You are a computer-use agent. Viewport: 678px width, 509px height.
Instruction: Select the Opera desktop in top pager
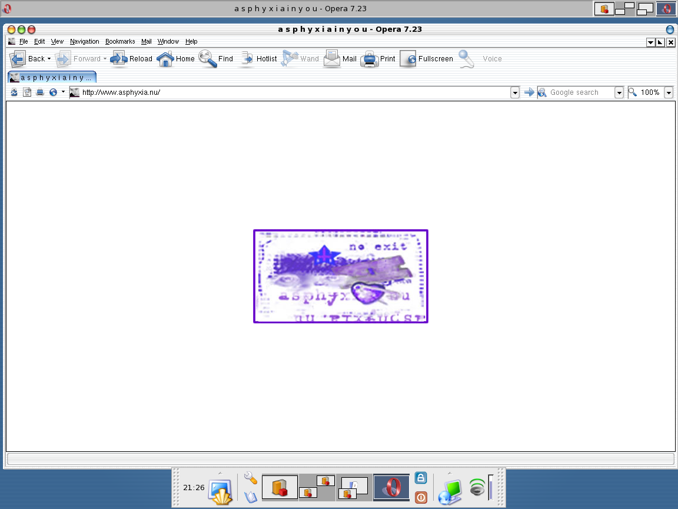pos(666,9)
